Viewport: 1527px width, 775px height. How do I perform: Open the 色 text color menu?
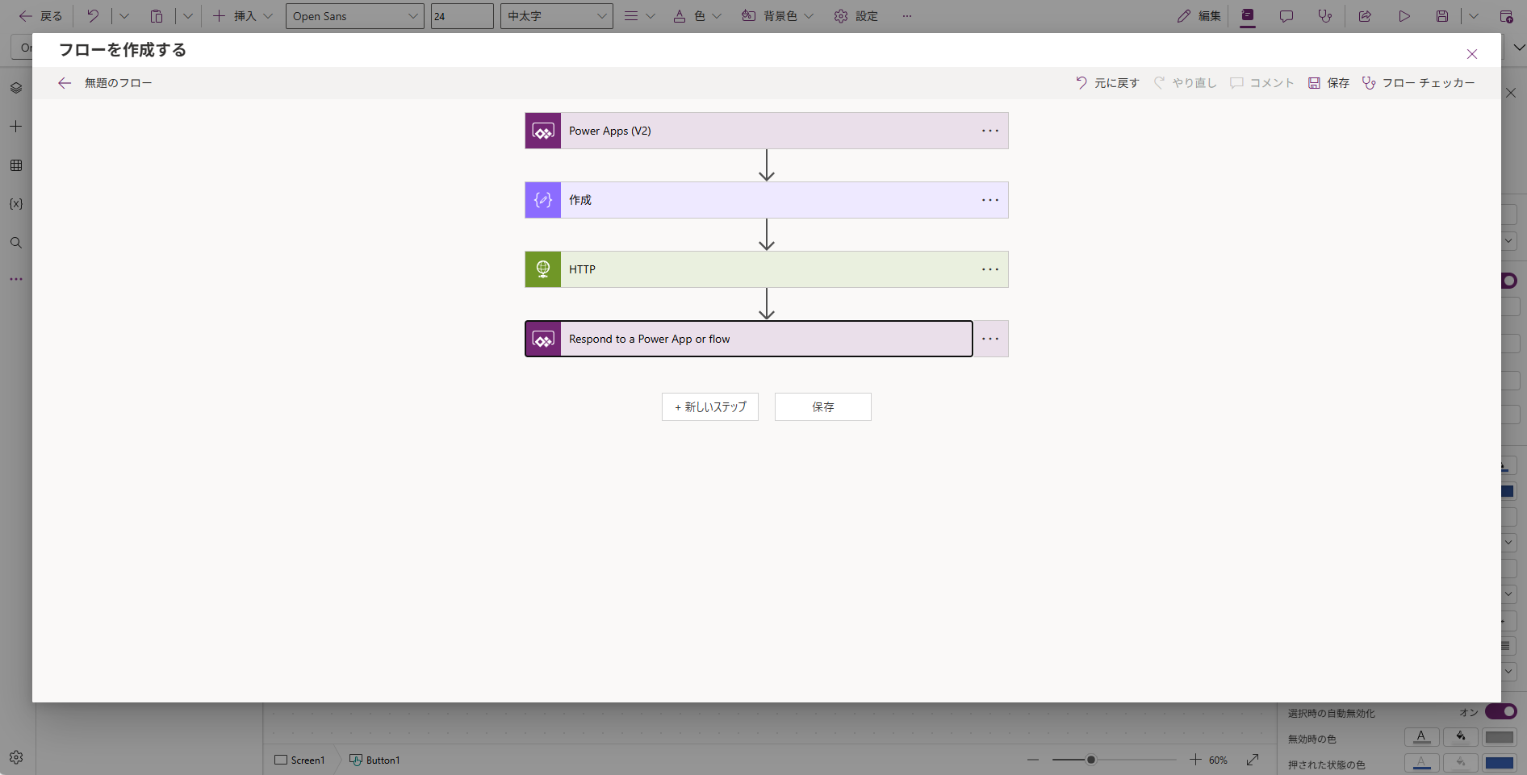click(x=697, y=16)
